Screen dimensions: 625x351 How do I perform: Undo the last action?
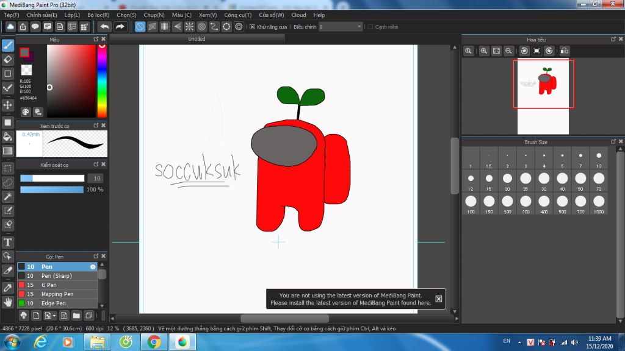click(x=105, y=27)
